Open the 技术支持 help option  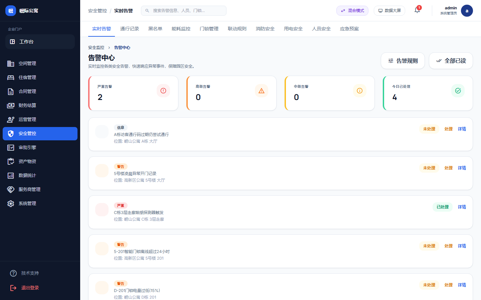pyautogui.click(x=13, y=273)
